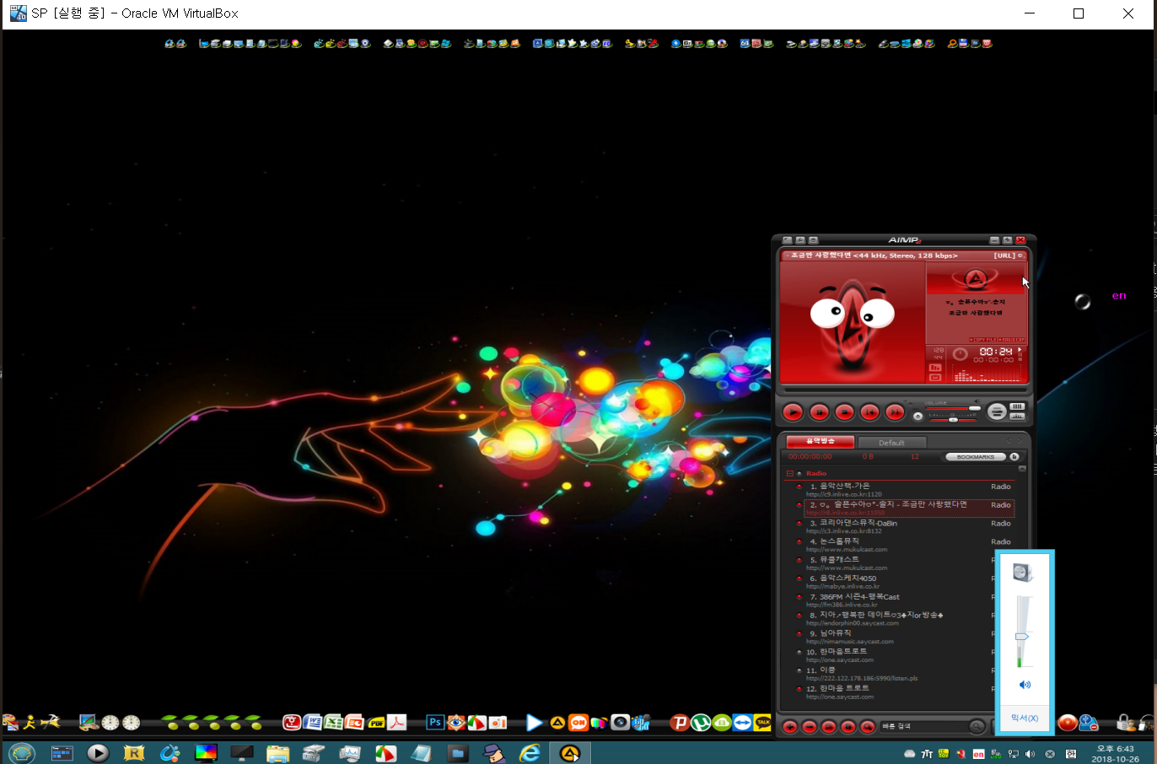Image resolution: width=1157 pixels, height=764 pixels.
Task: Click the red playlist search magnifier button
Action: point(867,727)
